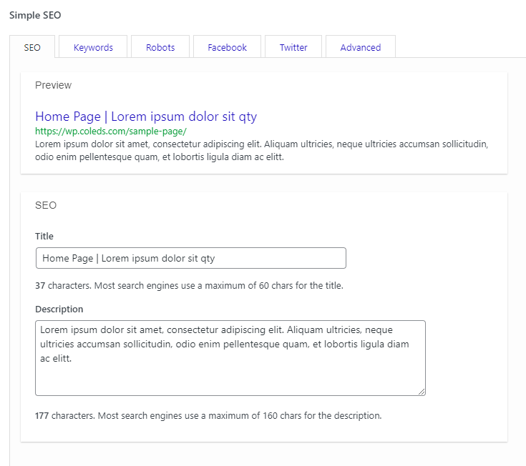Click the '37 characters' title hint text
526x466 pixels.
189,285
